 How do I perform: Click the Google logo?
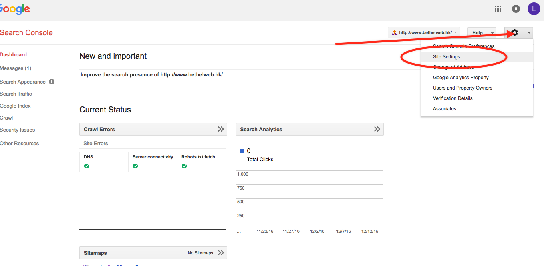pyautogui.click(x=15, y=9)
